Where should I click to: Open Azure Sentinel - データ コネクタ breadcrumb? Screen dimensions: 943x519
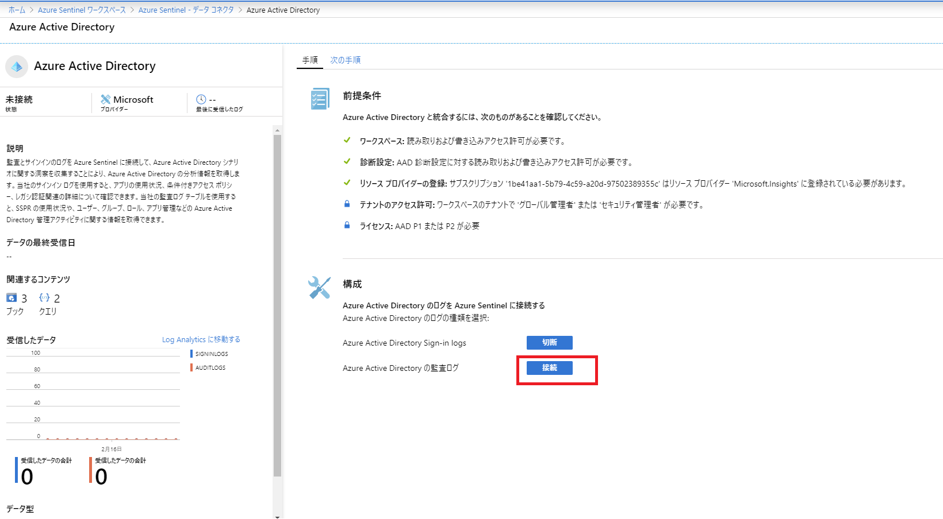(186, 10)
